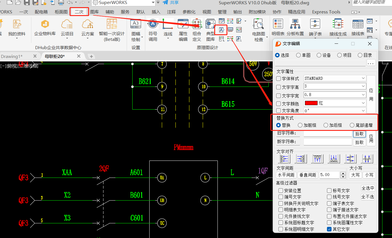Click new tab plus icon beside 母联柜20
The height and width of the screenshot is (238, 392).
[91, 56]
